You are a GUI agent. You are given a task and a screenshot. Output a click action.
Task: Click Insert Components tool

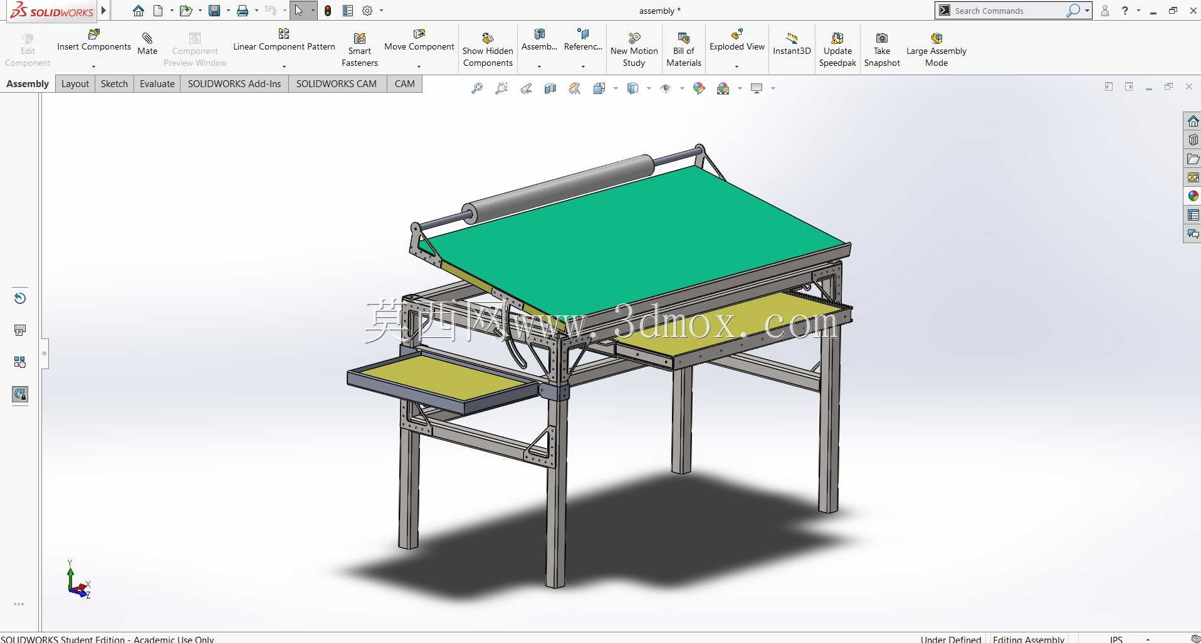coord(94,40)
